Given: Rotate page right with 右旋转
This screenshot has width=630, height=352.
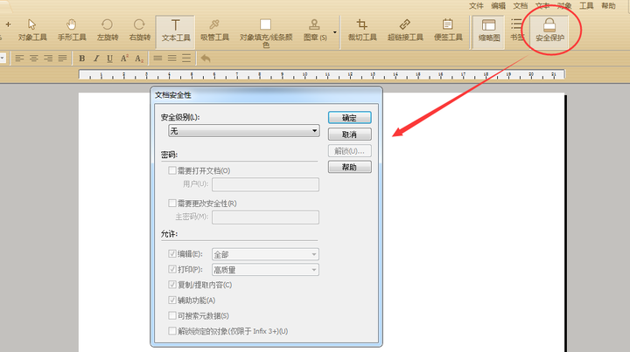Looking at the screenshot, I should click(139, 31).
